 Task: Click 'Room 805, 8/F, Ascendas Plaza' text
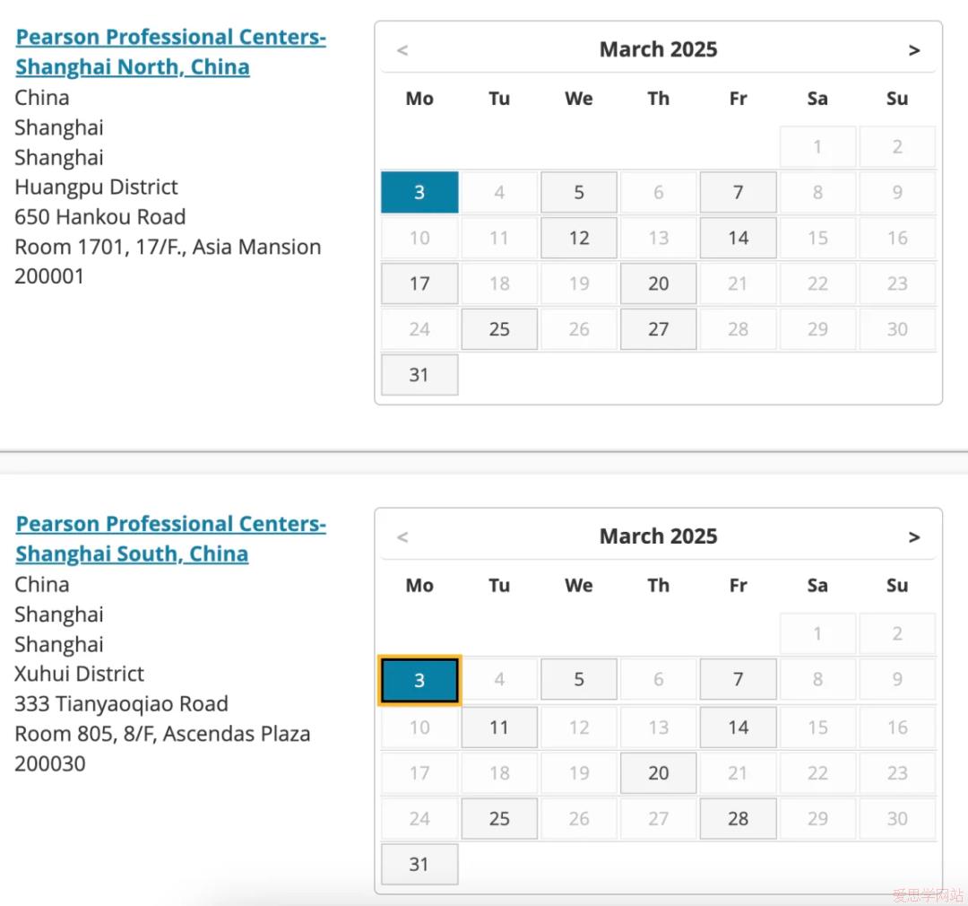coord(162,734)
